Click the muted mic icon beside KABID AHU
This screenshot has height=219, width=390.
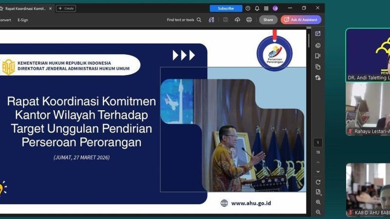click(351, 213)
